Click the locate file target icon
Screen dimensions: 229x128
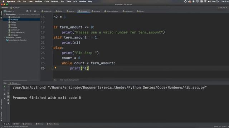pos(27,11)
